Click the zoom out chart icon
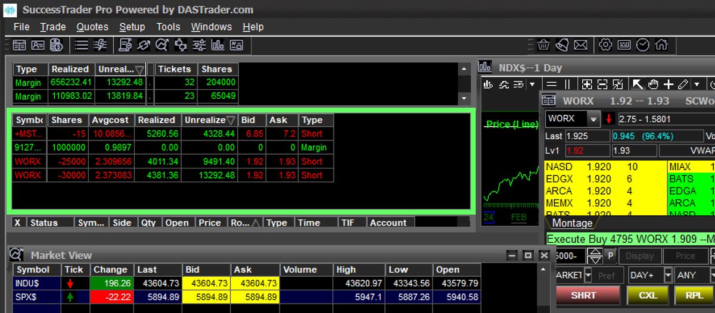This screenshot has width=715, height=313. pyautogui.click(x=602, y=84)
